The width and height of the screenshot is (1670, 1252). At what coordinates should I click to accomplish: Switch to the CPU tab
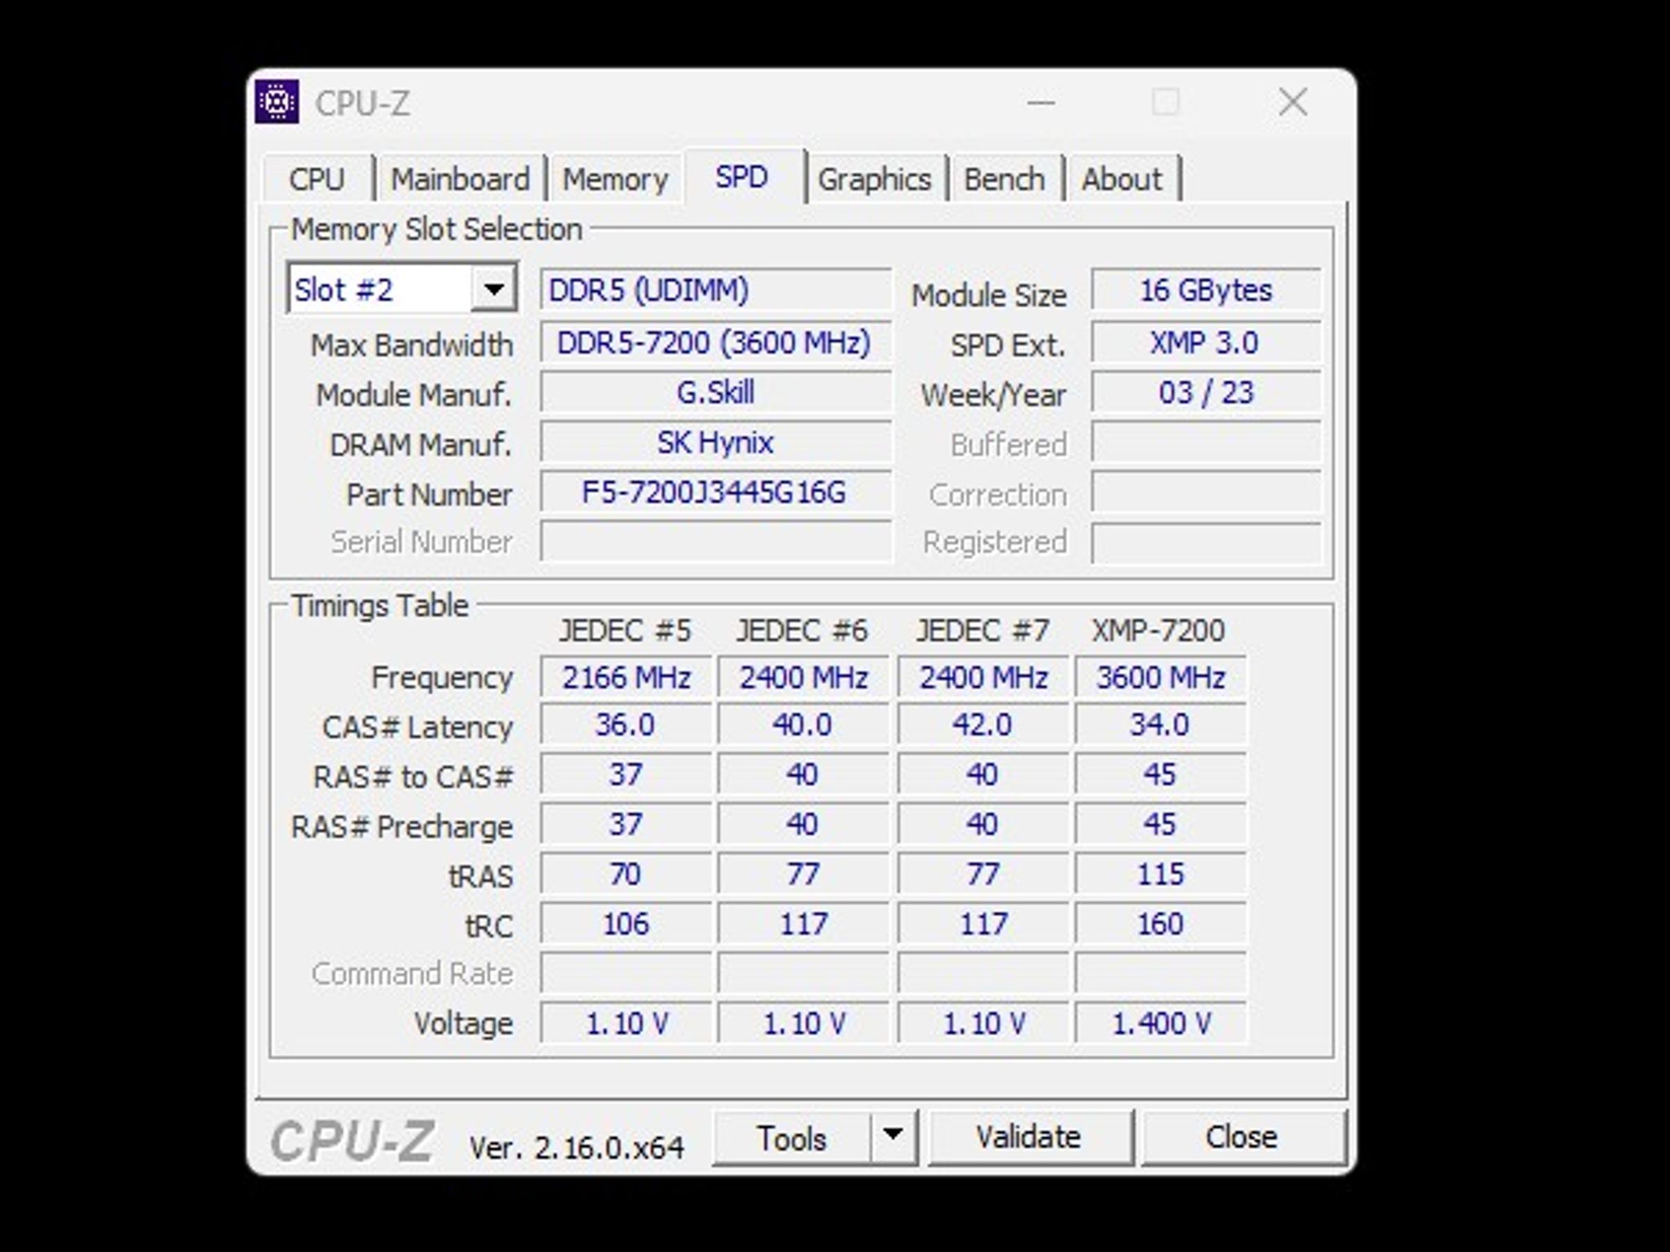[317, 179]
